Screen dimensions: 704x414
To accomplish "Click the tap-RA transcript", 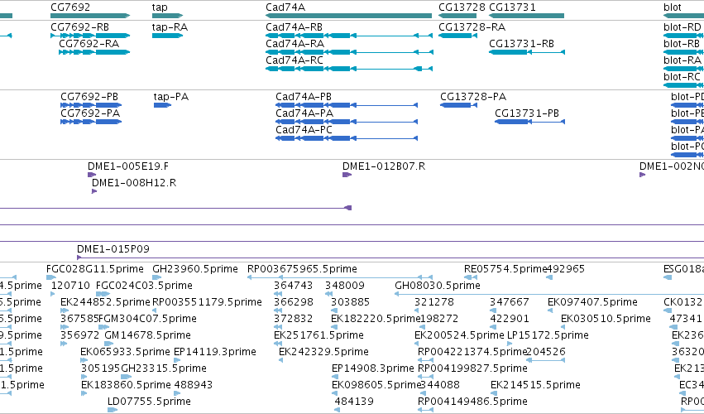I will click(x=167, y=36).
